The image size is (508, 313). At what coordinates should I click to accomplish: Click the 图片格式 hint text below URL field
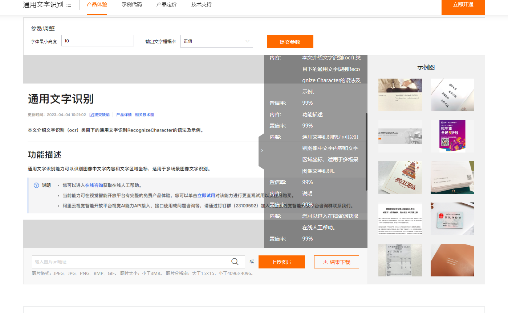(x=143, y=274)
